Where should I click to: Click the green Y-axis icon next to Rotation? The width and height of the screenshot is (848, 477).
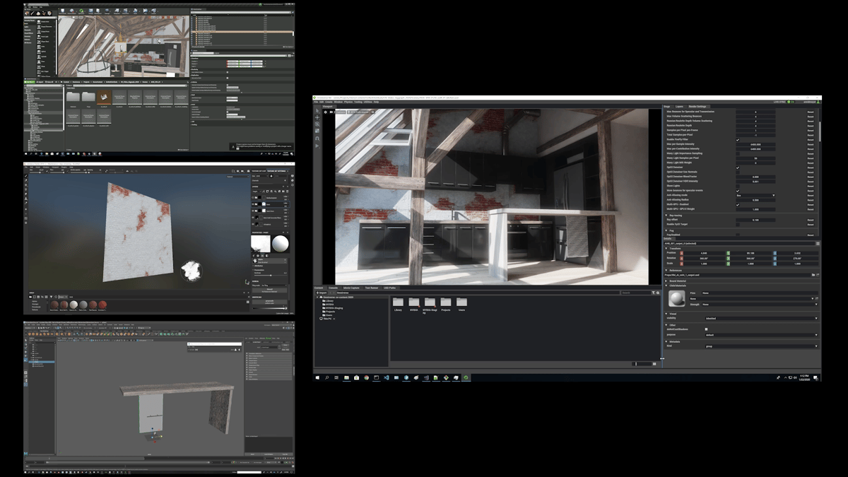(x=728, y=258)
